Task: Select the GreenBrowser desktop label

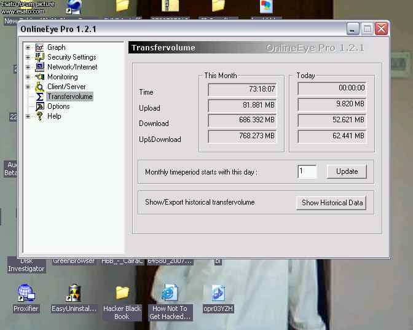Action: tap(74, 261)
